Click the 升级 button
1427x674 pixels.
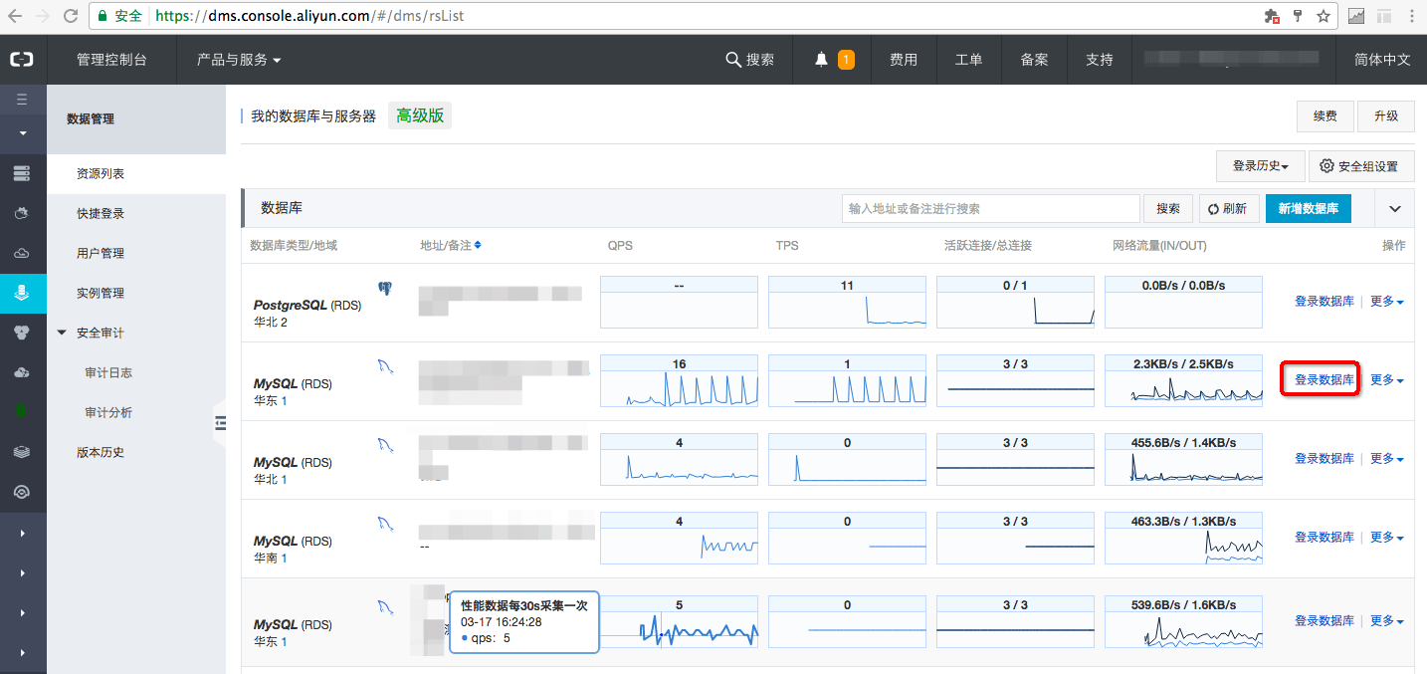1386,115
